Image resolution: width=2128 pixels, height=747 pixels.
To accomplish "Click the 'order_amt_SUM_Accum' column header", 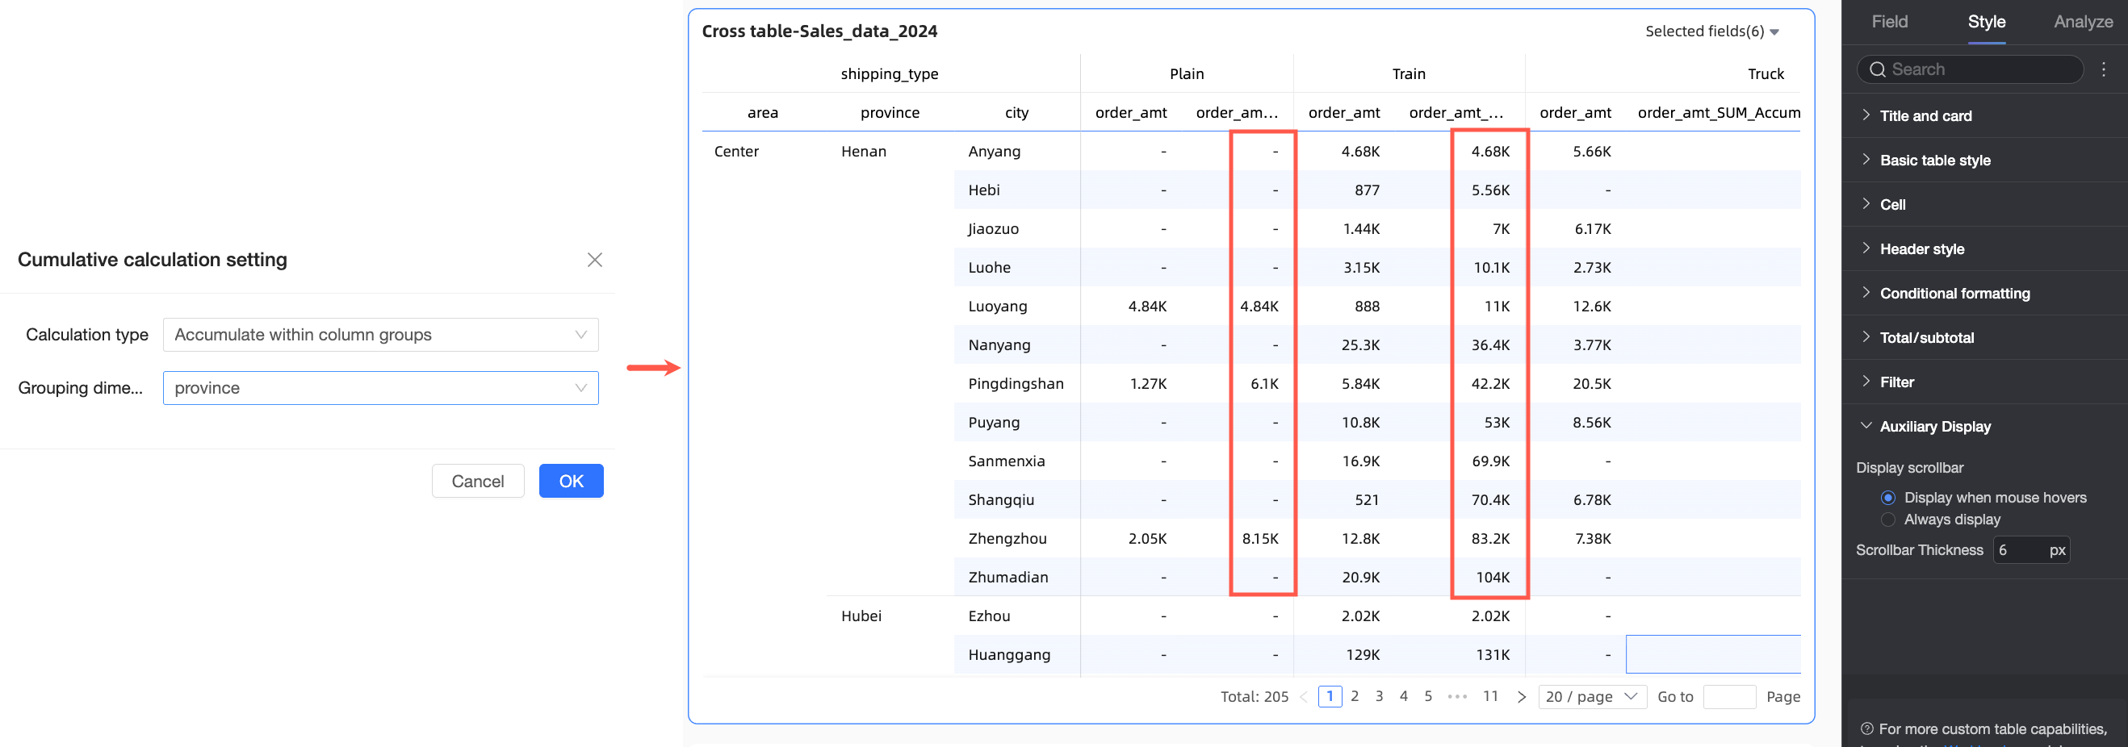I will [1718, 112].
